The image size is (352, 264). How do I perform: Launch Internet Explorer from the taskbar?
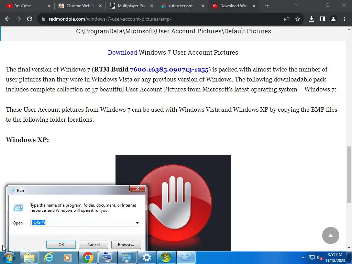(48, 257)
